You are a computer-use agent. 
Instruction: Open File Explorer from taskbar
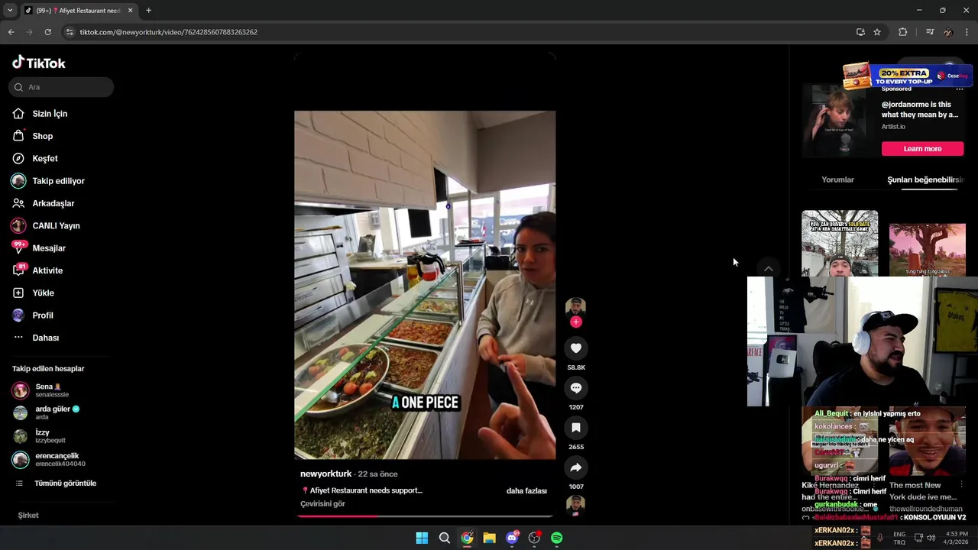tap(489, 538)
